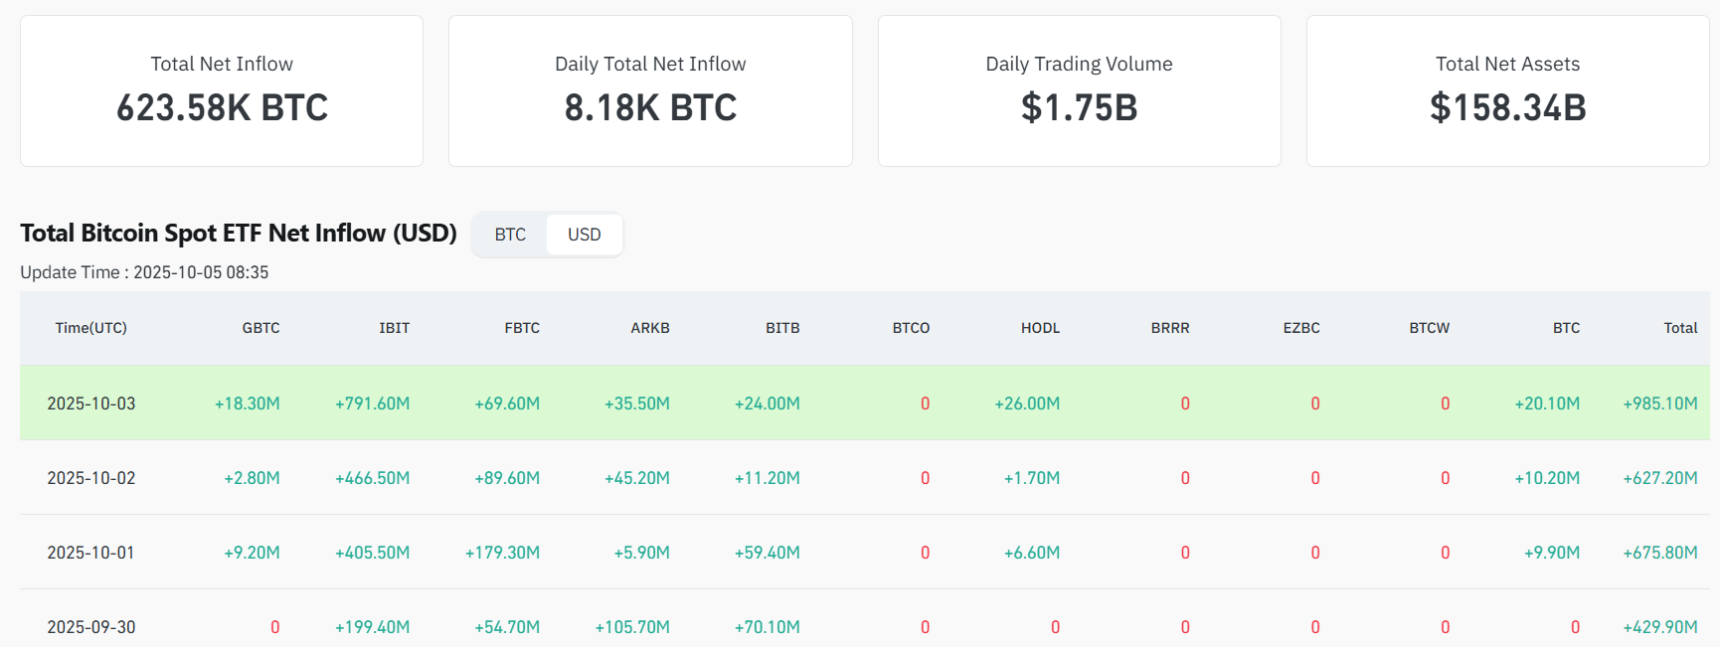This screenshot has height=647, width=1720.
Task: Click the Total Net Inflow card
Action: 222,90
